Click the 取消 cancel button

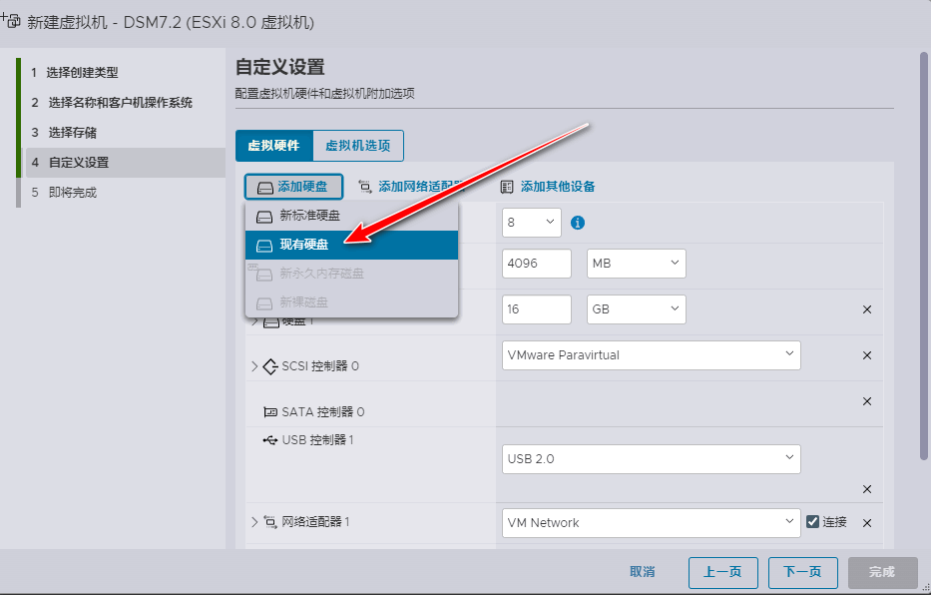642,572
